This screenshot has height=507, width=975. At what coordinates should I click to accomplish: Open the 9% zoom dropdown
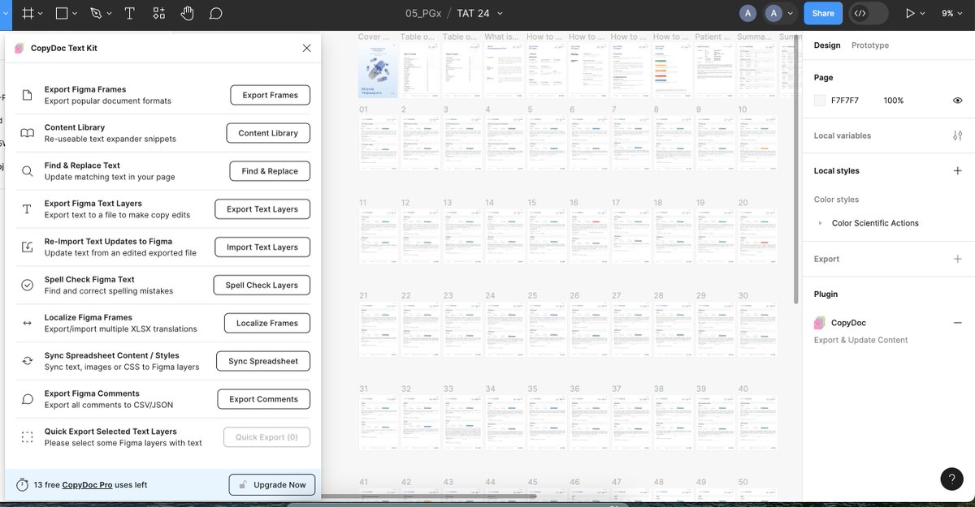click(x=952, y=14)
